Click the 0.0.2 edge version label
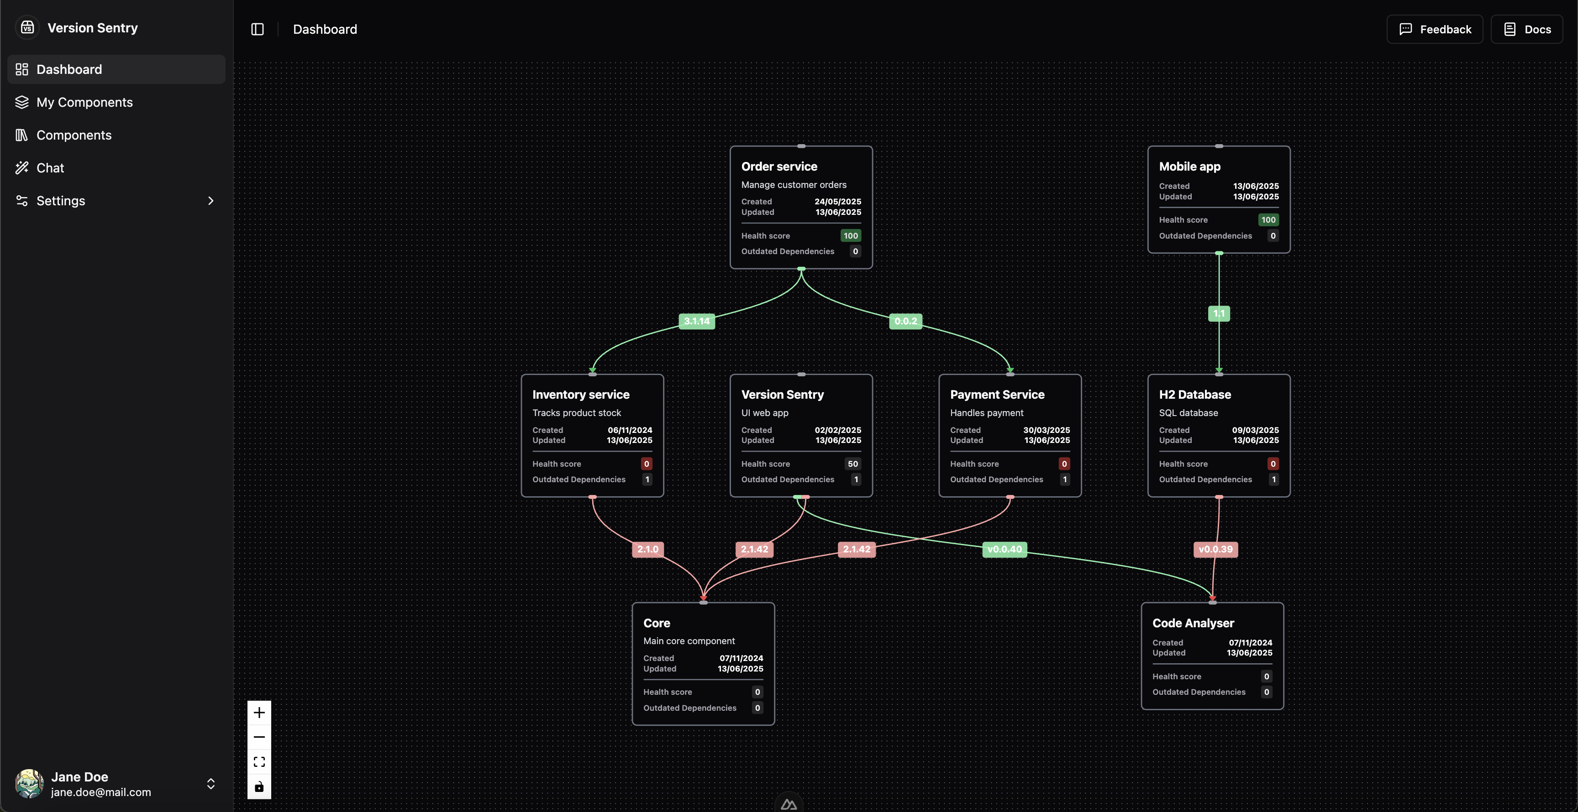1578x812 pixels. pos(905,321)
